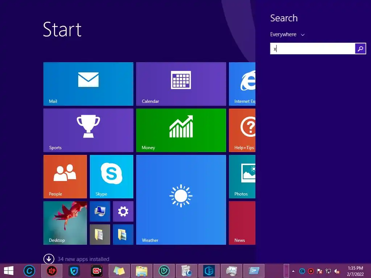The height and width of the screenshot is (278, 371).
Task: Open the green shield bolt taskbar icon
Action: coord(164,271)
